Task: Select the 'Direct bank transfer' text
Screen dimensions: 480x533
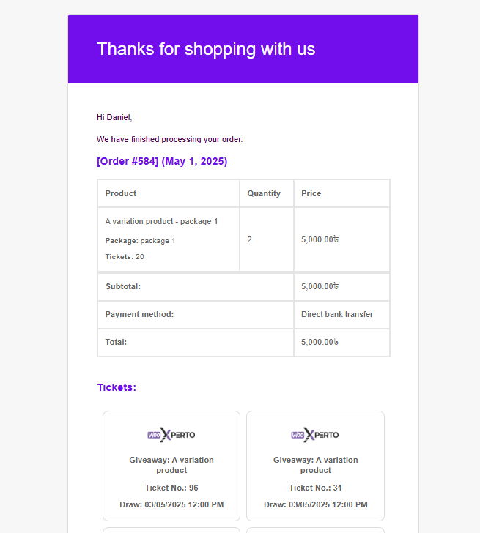Action: click(337, 314)
